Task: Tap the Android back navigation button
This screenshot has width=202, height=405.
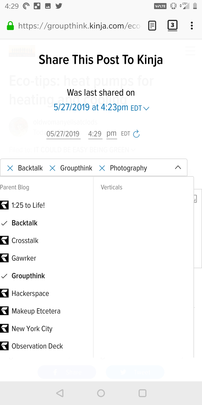Action: click(x=60, y=393)
